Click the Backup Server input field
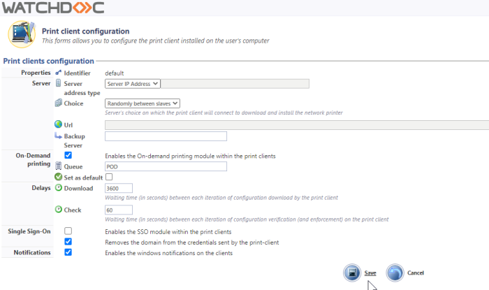This screenshot has width=489, height=290. (x=166, y=136)
